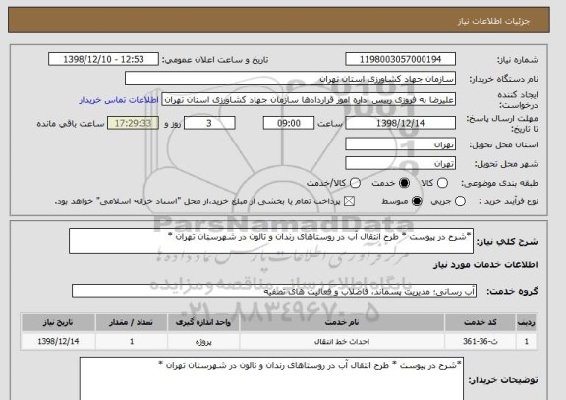Click the response deadline date 1398/12/14 field

click(x=400, y=123)
